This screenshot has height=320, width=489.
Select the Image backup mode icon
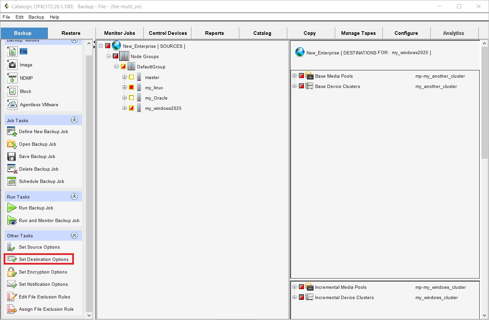click(12, 65)
